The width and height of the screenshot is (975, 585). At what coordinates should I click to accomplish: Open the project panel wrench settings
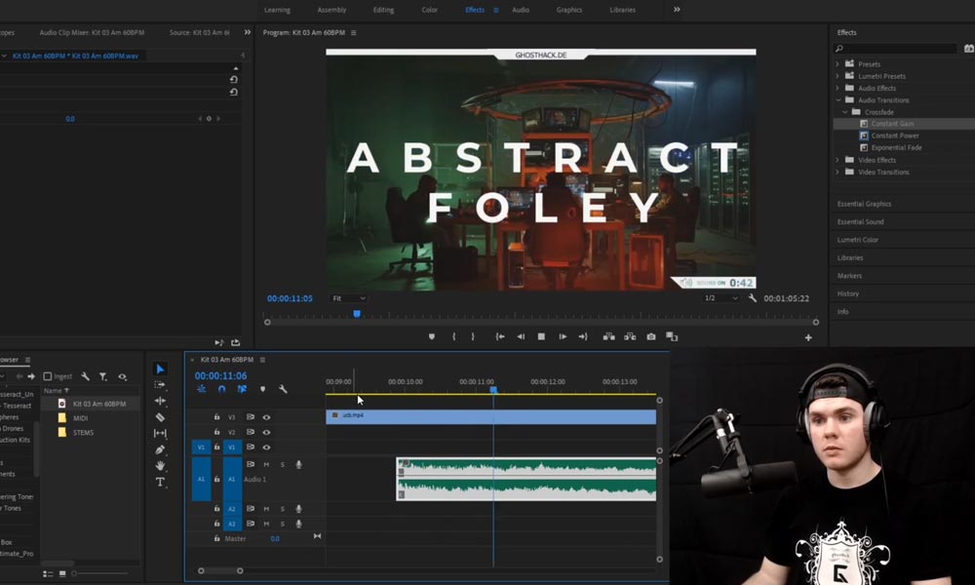pos(85,376)
